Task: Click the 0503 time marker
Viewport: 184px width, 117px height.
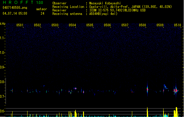Action: tap(55, 25)
